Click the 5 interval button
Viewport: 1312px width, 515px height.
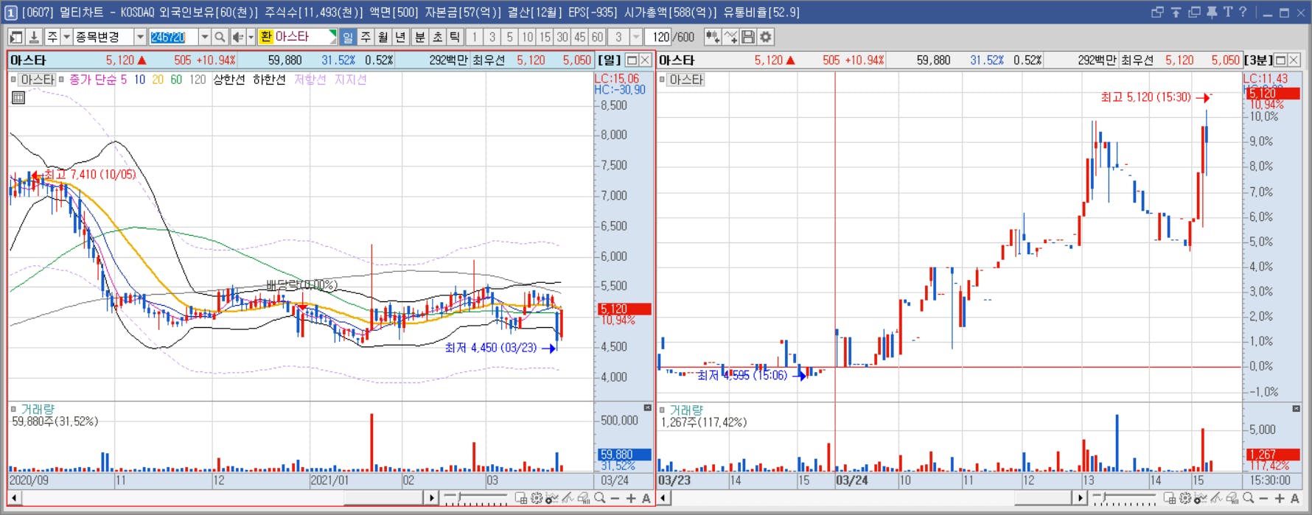tap(509, 37)
